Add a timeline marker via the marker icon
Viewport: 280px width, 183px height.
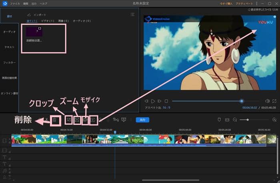pos(219,120)
